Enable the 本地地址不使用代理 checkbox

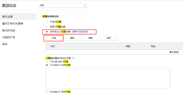[47, 92]
